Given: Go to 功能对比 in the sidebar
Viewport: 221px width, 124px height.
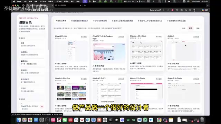Looking at the screenshot, I should click(x=32, y=53).
